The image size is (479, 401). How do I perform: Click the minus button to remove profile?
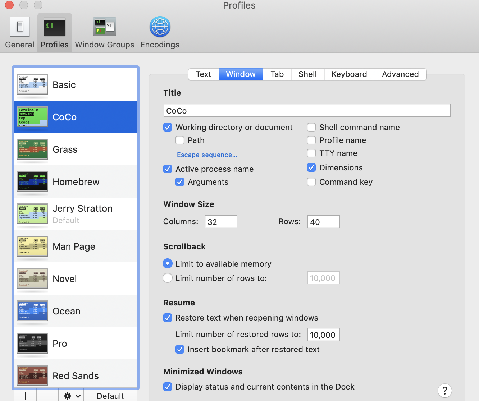click(x=47, y=396)
